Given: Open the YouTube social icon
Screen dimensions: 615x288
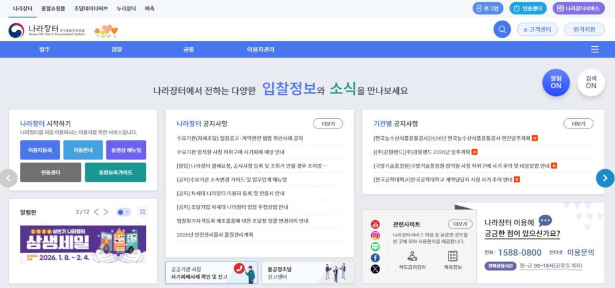Looking at the screenshot, I should 375,224.
